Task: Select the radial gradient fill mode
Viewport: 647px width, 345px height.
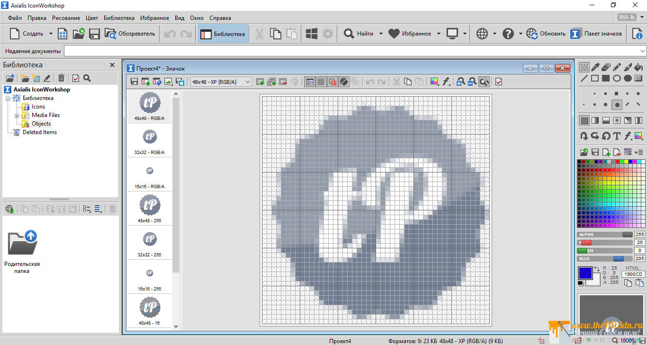Action: (617, 120)
